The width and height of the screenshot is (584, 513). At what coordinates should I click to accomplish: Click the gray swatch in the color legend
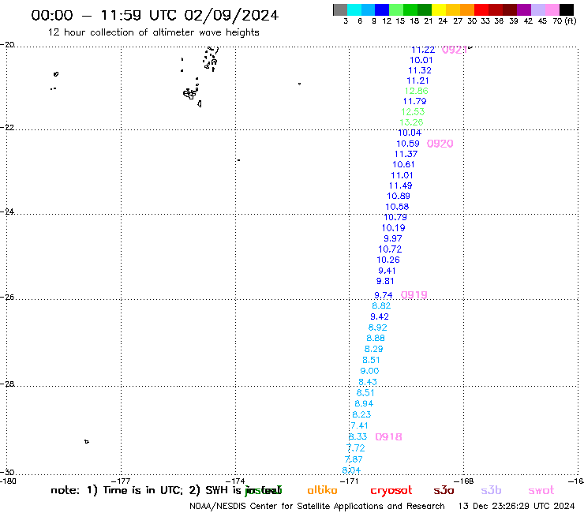(x=340, y=9)
